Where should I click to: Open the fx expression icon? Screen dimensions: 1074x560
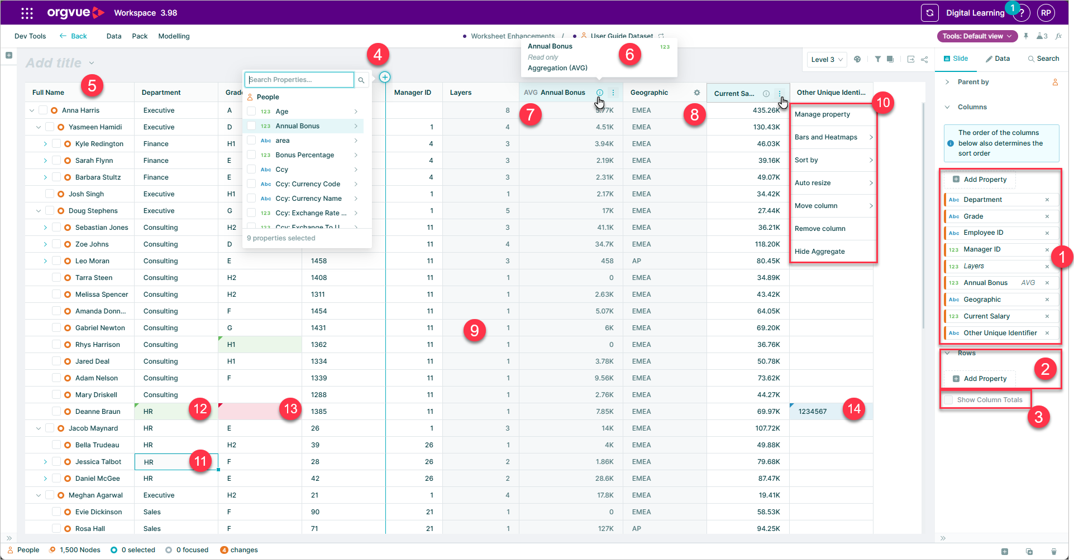pyautogui.click(x=1058, y=36)
